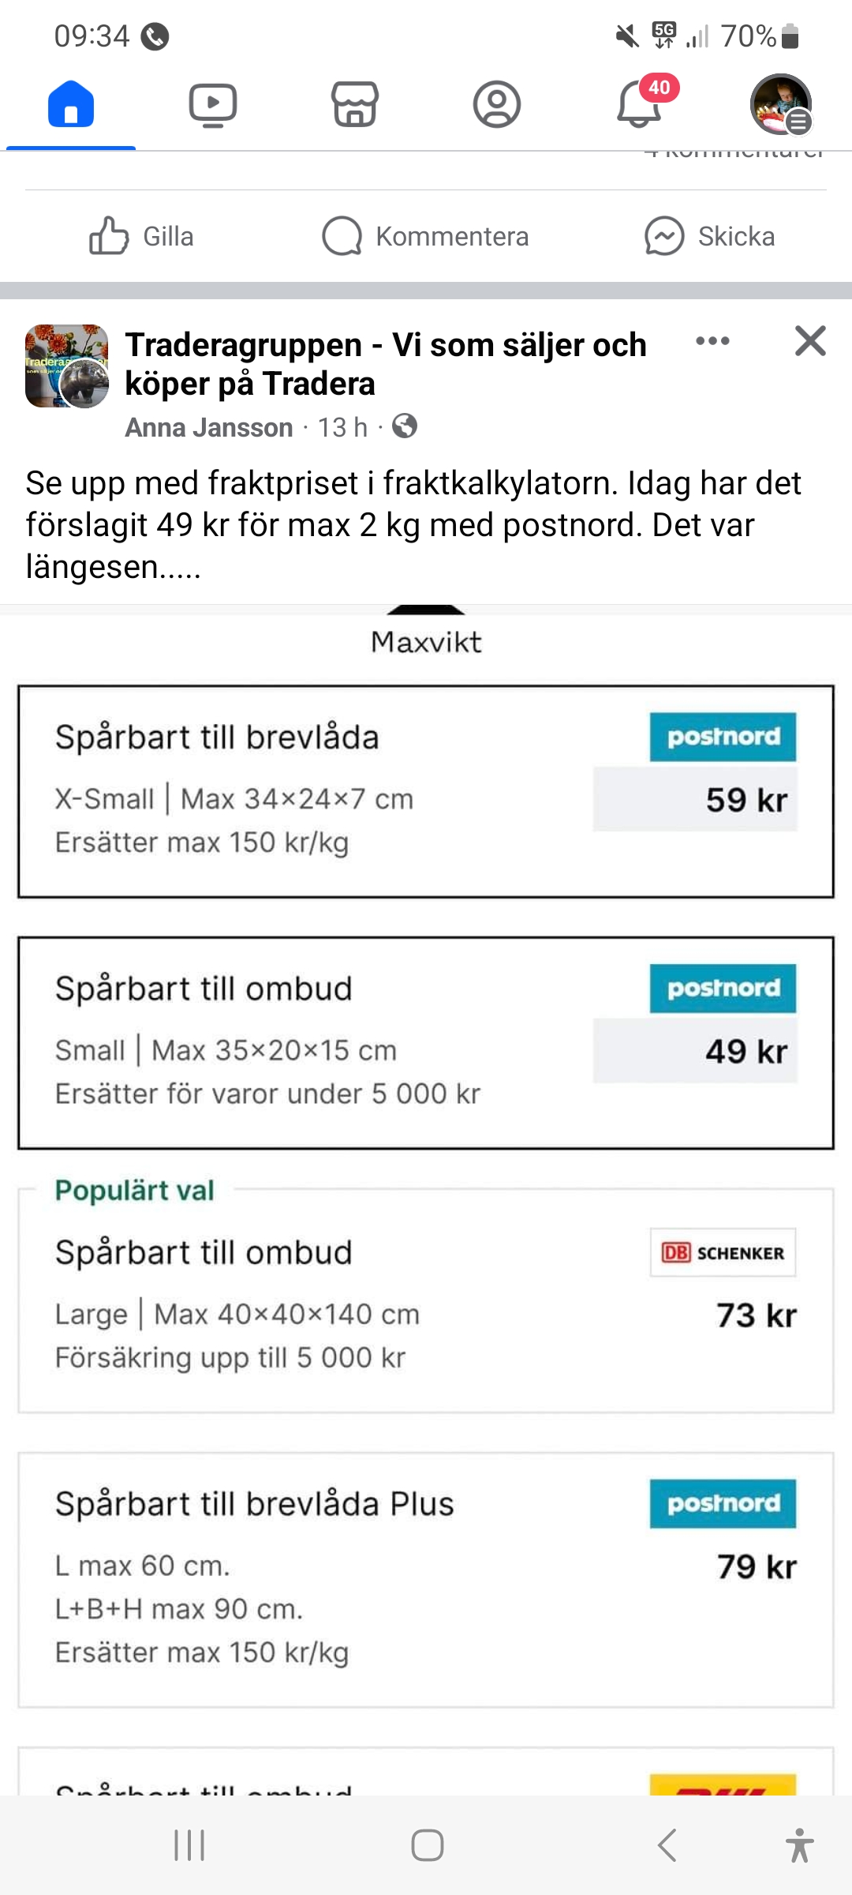The height and width of the screenshot is (1895, 852).
Task: Open Anna Jansson's profile link
Action: pos(209,427)
